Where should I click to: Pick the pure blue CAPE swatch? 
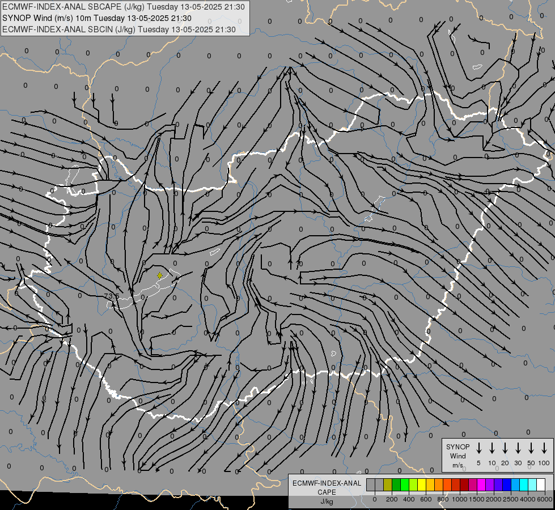(x=507, y=484)
